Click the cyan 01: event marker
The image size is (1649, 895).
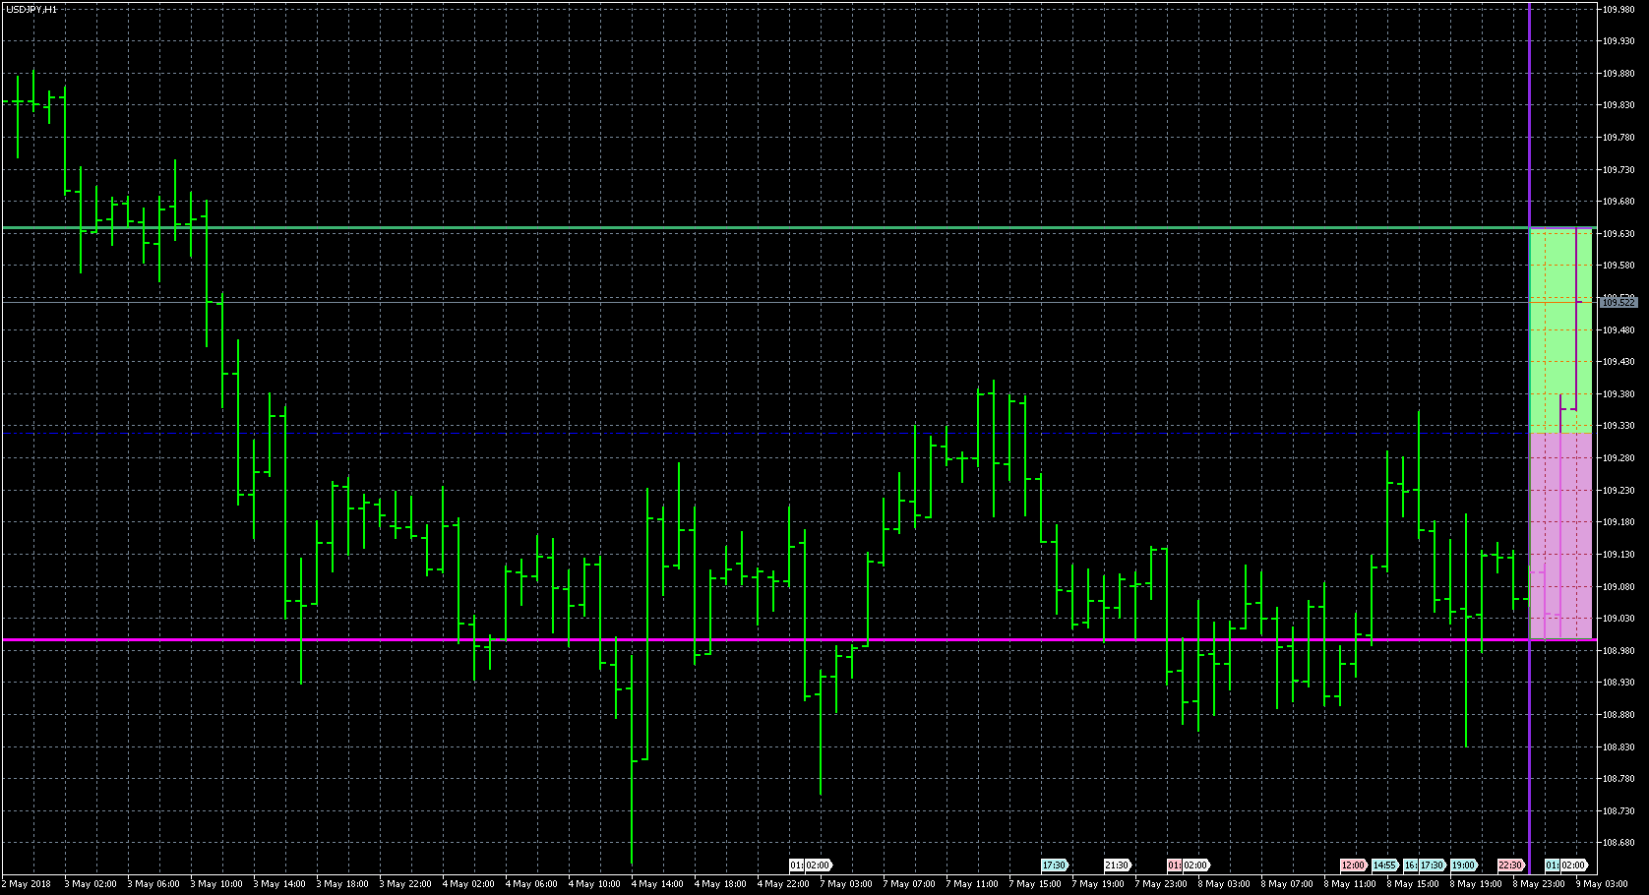pos(1552,865)
